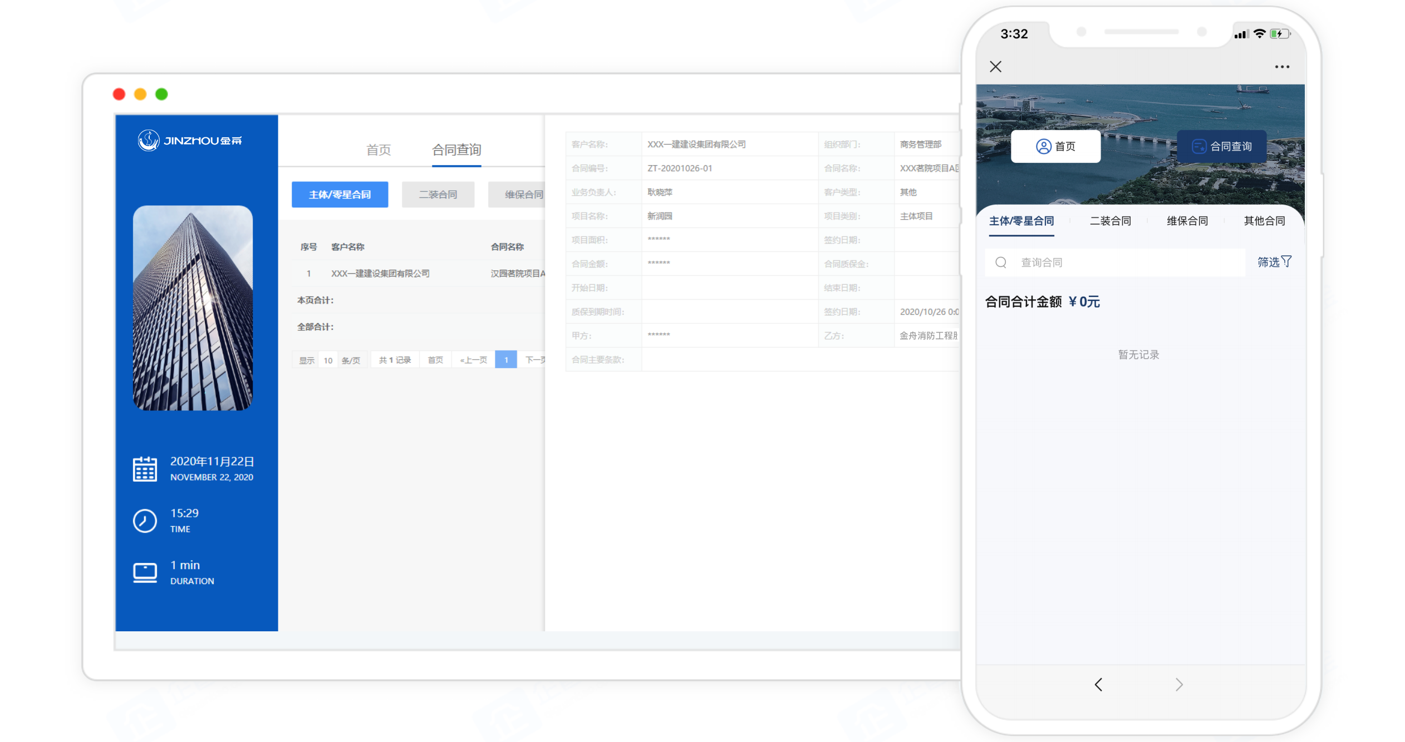
Task: Open the three-dot more options menu
Action: tap(1282, 67)
